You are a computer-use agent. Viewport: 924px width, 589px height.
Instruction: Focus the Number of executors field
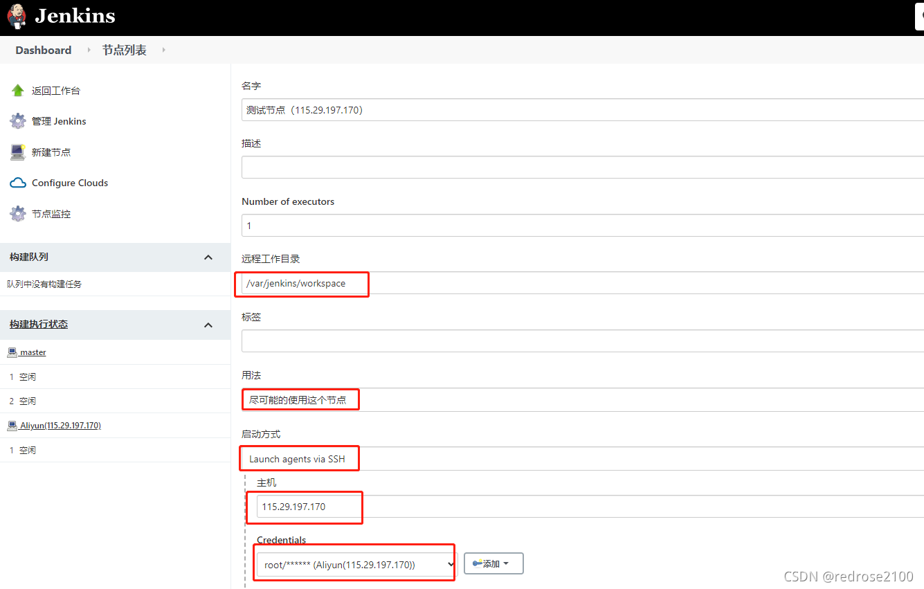tap(583, 226)
